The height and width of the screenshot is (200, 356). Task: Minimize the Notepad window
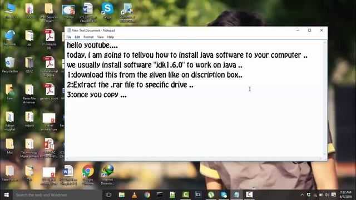(298, 30)
